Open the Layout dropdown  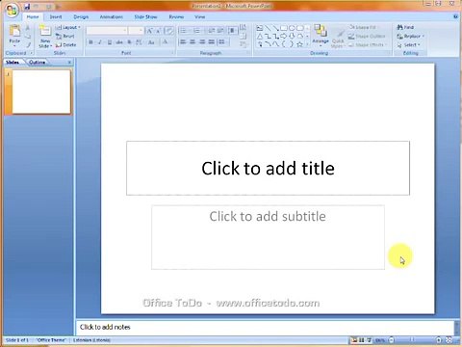[67, 28]
